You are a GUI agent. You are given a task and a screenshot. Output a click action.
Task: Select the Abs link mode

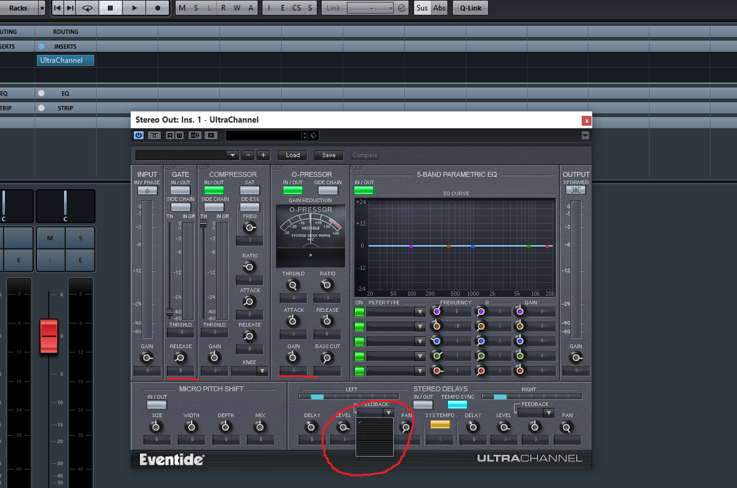(x=439, y=8)
